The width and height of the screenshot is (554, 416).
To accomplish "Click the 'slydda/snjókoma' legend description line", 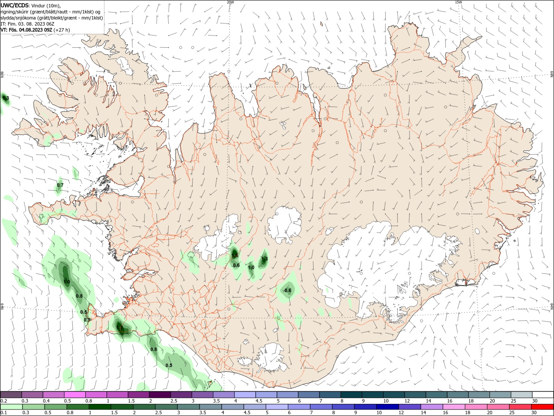I will coord(52,18).
